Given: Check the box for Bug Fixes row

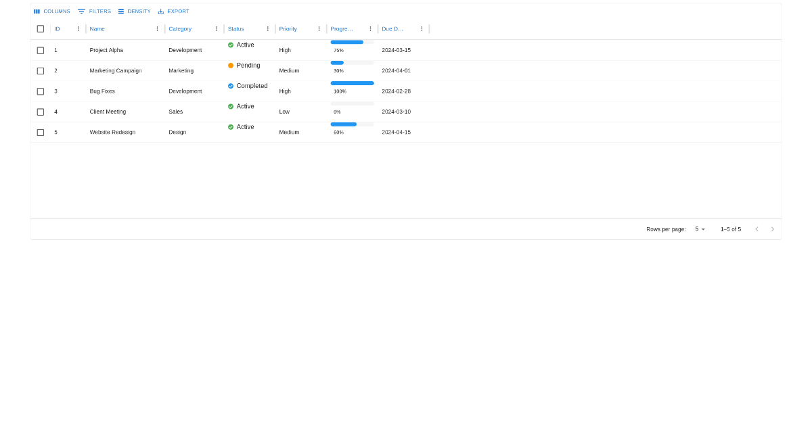Looking at the screenshot, I should tap(41, 91).
